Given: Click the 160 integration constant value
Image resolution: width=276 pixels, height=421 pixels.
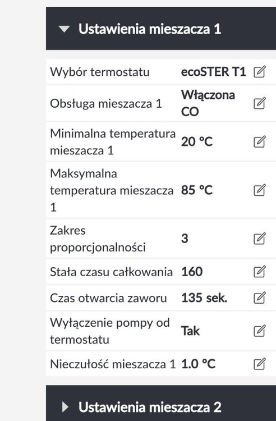Looking at the screenshot, I should tap(192, 272).
